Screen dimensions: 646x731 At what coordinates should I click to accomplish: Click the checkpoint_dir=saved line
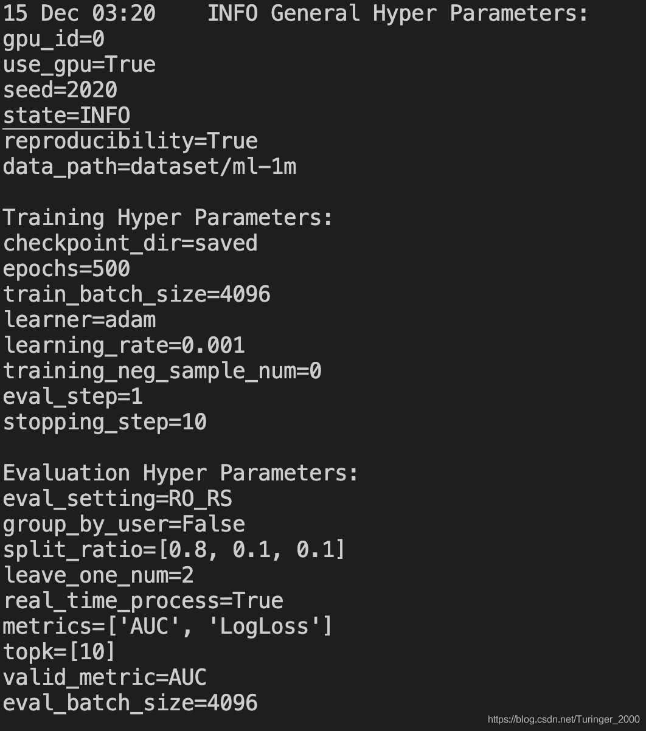[130, 244]
